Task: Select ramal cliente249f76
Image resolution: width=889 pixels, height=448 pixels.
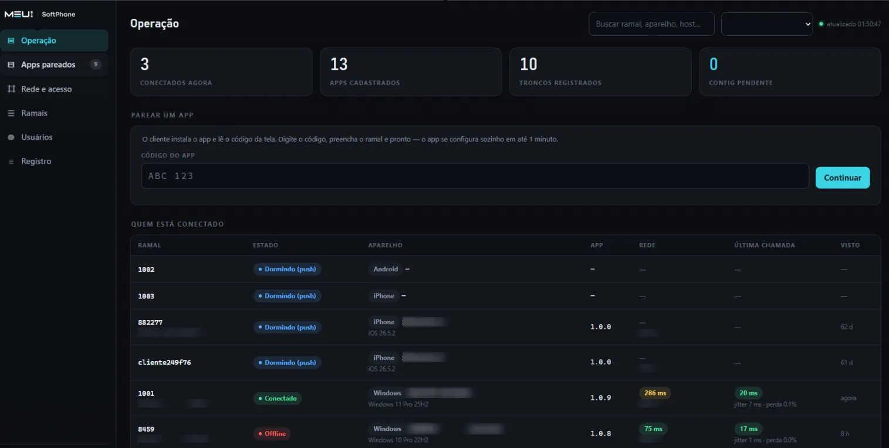Action: pos(164,362)
